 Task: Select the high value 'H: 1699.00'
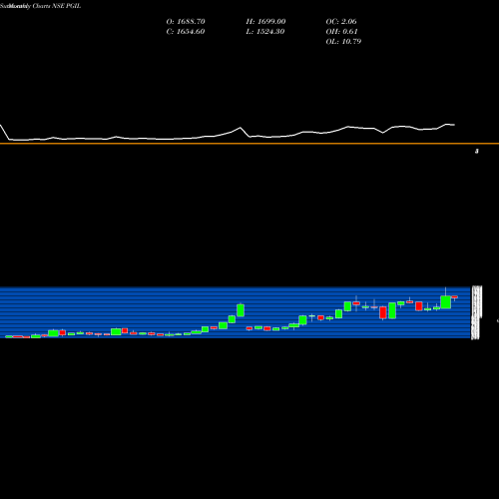click(265, 22)
